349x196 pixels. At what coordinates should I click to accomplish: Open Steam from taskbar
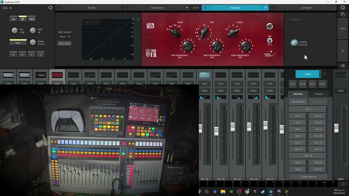tap(263, 192)
